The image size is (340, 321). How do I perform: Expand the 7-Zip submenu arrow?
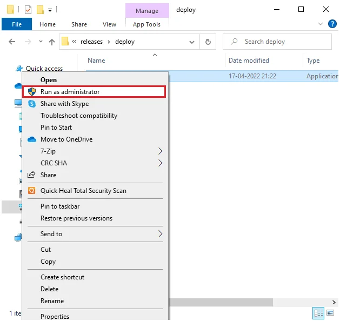[160, 151]
